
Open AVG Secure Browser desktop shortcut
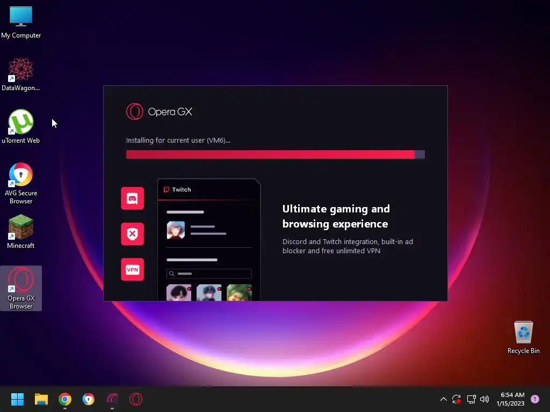tap(21, 183)
